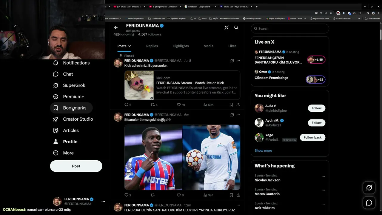Open the kick.com stream link card
The image size is (382, 215).
[182, 85]
